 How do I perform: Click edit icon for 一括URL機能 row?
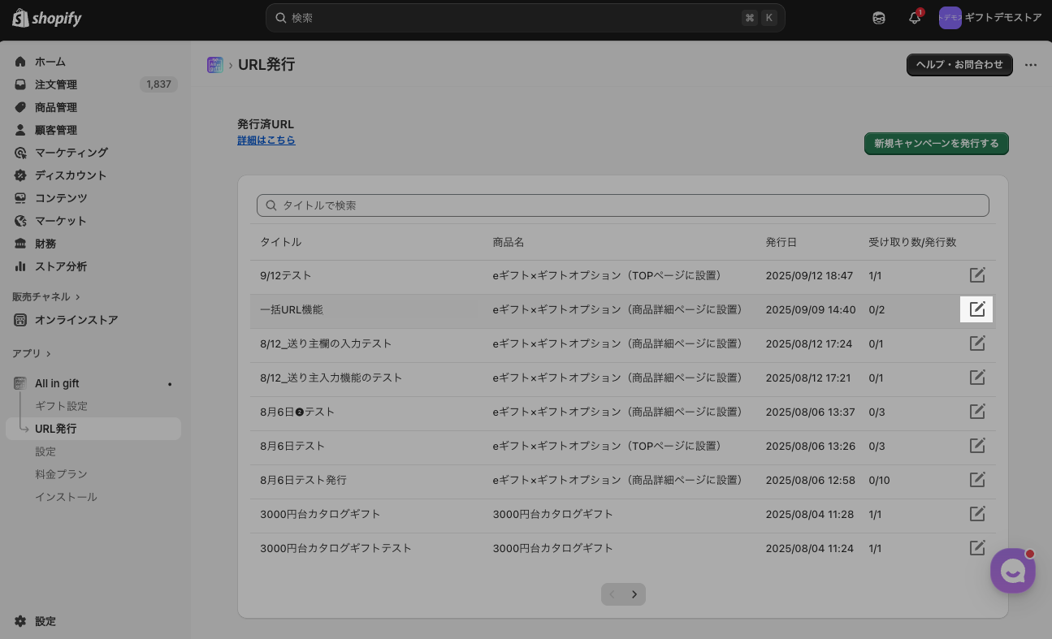(x=976, y=309)
